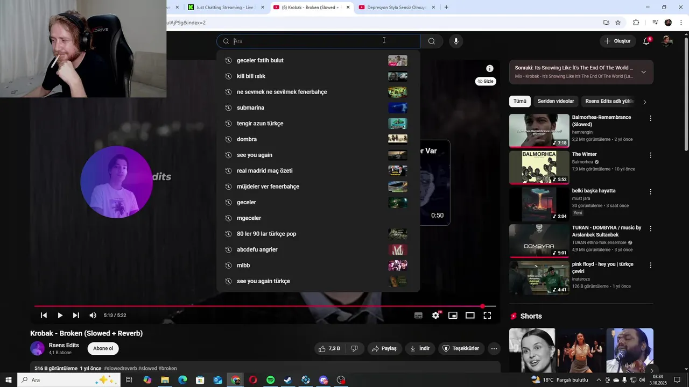
Task: Mute the player volume speaker icon
Action: (x=93, y=316)
